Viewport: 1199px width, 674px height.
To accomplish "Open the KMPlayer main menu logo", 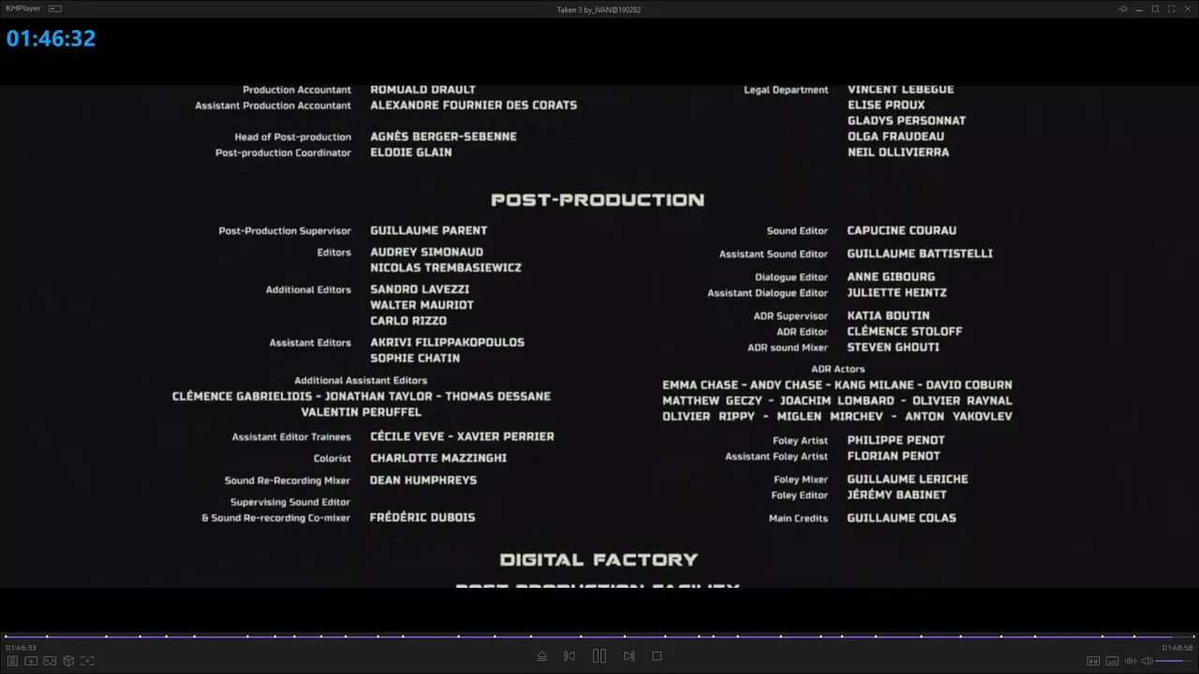I will tap(23, 8).
